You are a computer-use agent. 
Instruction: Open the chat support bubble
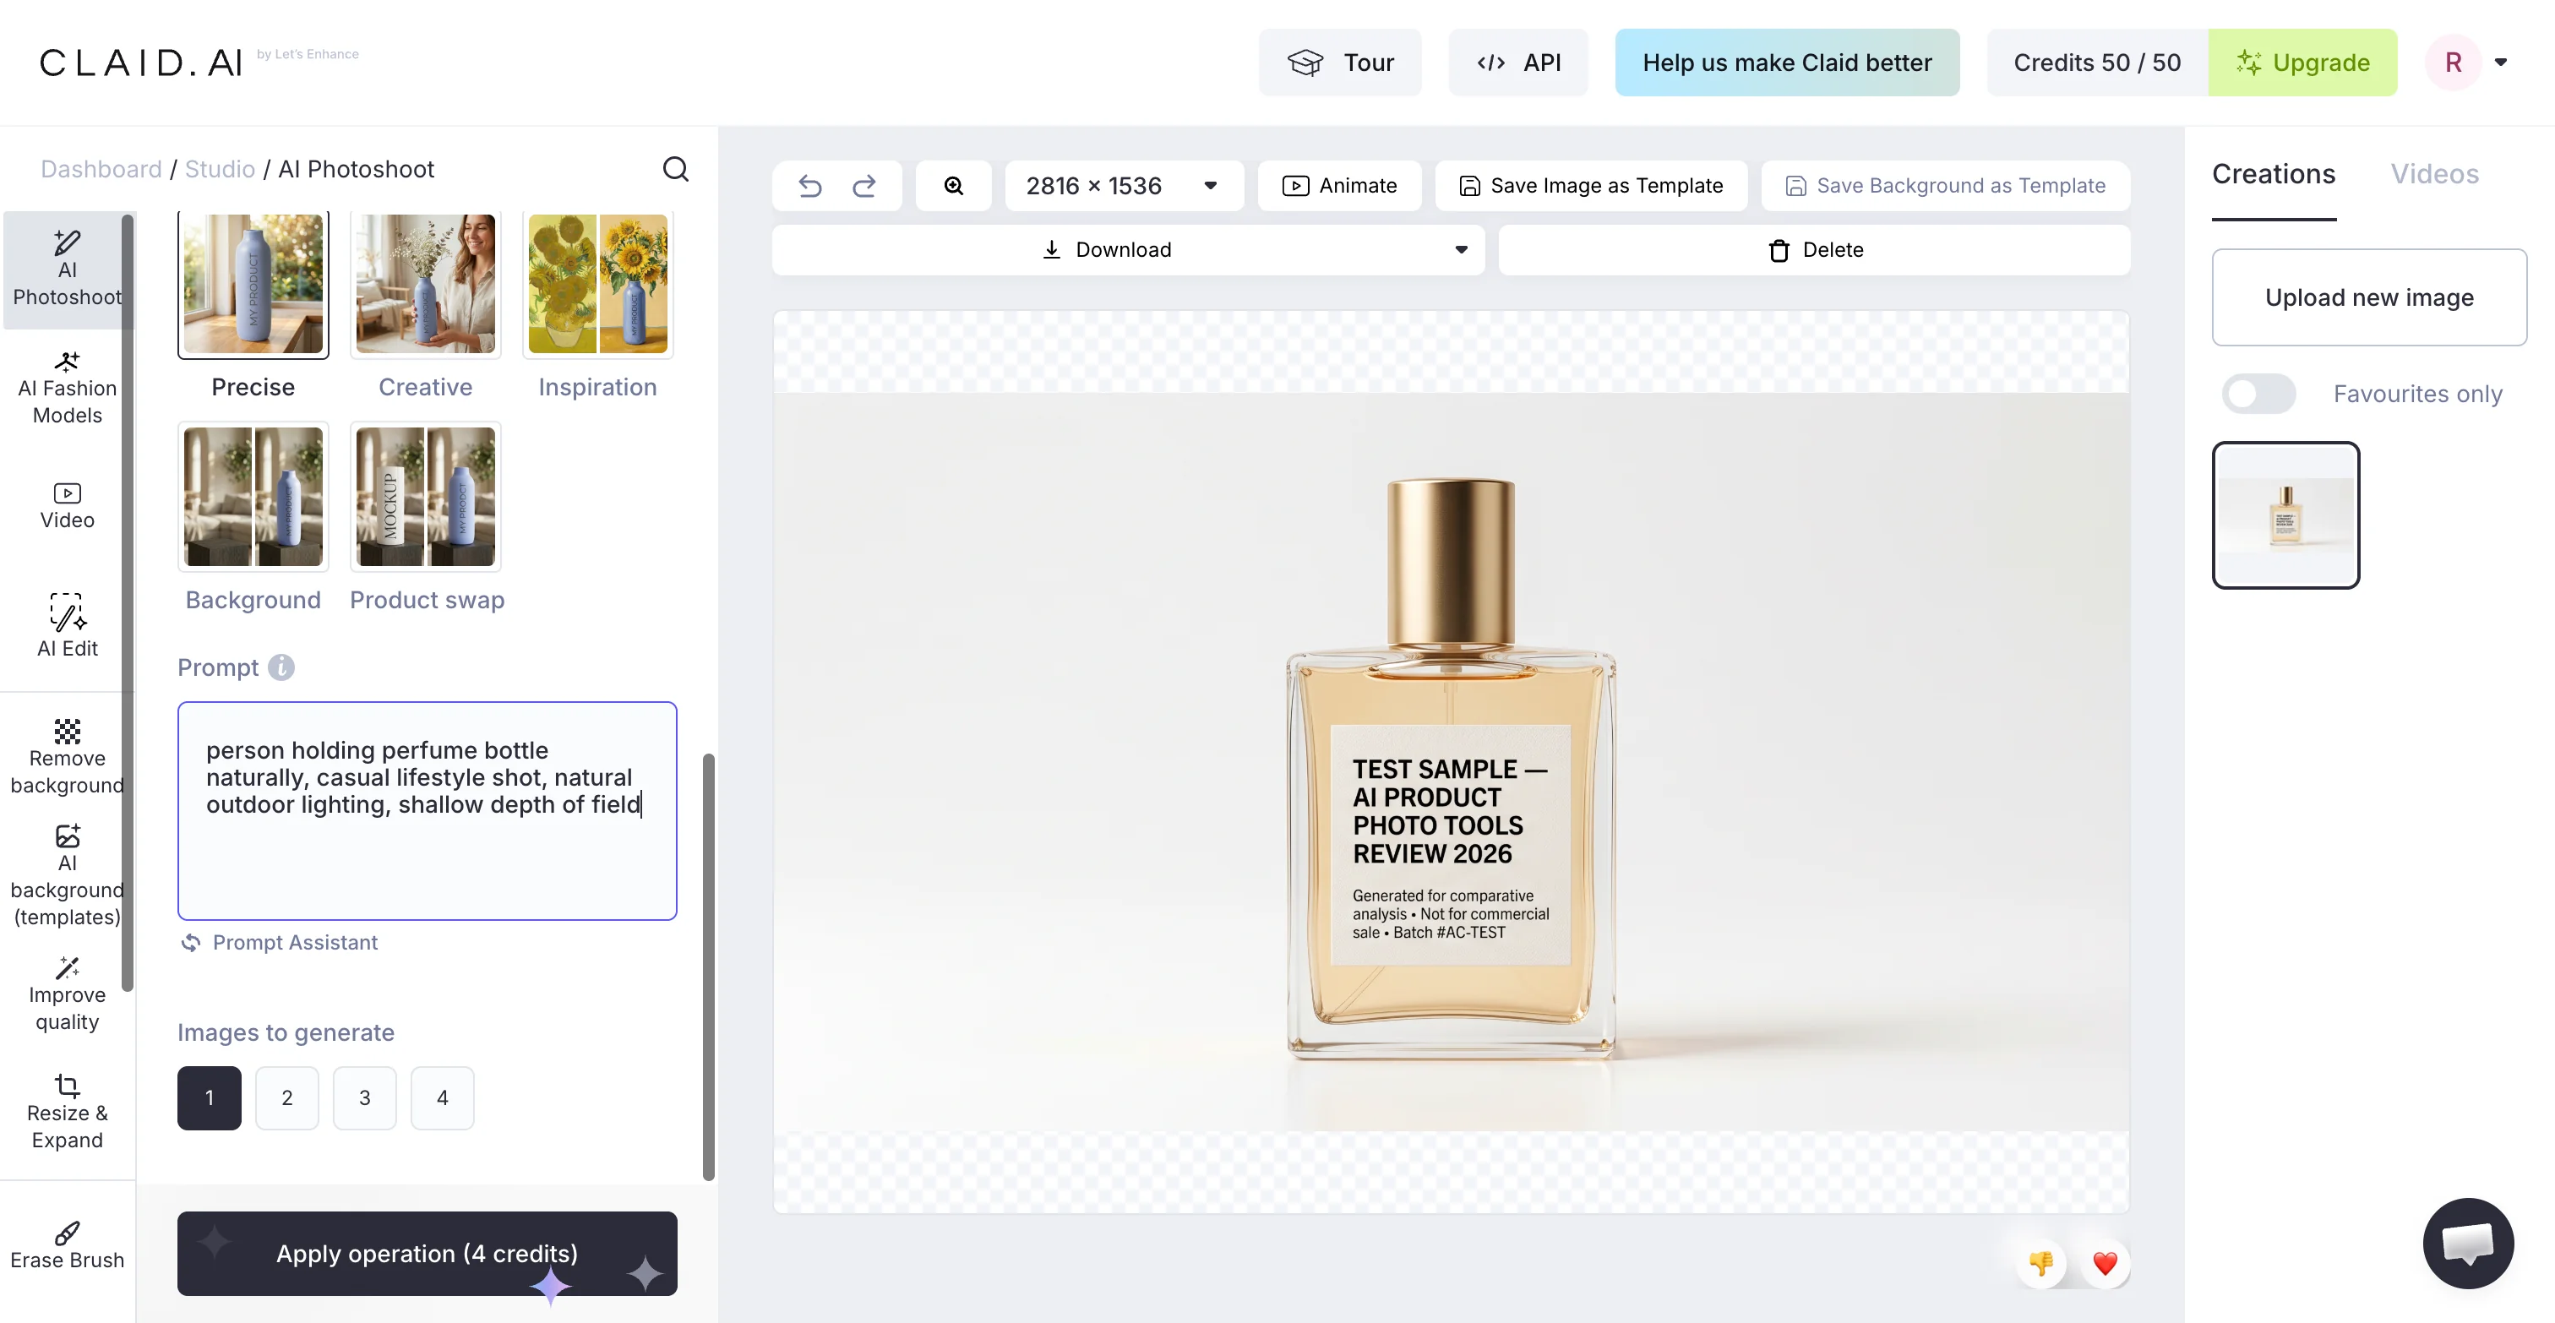coord(2468,1243)
